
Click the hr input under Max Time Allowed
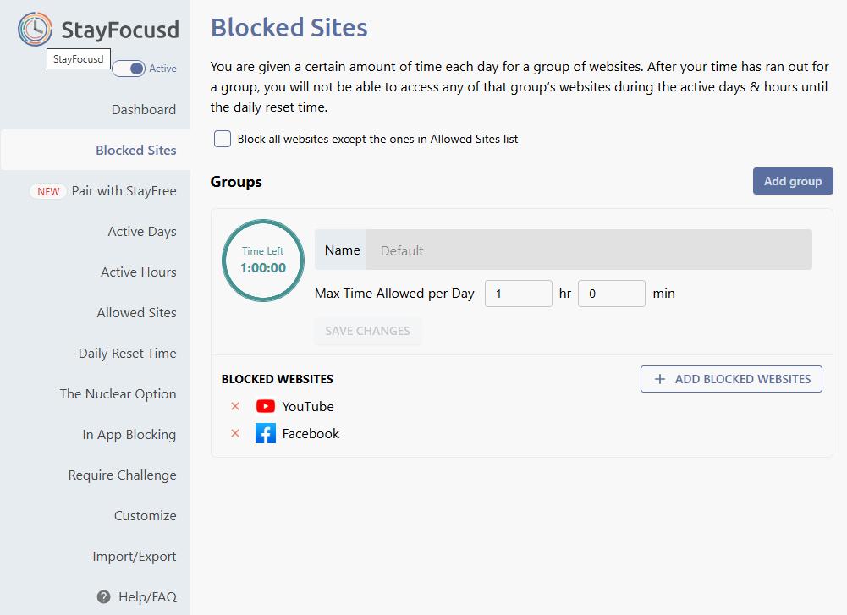point(518,293)
